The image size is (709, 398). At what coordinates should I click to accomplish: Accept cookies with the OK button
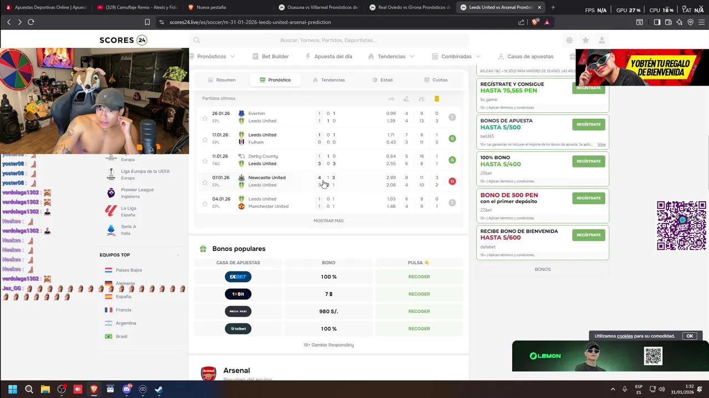point(690,336)
